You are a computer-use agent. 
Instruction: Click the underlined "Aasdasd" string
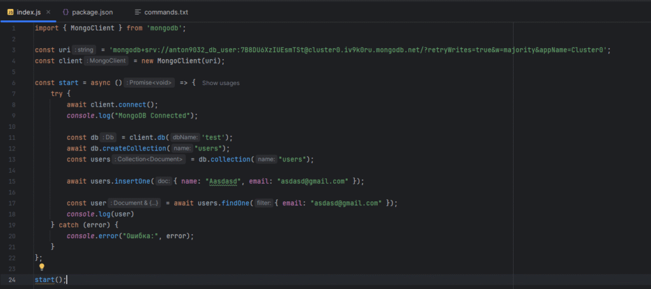pyautogui.click(x=224, y=182)
